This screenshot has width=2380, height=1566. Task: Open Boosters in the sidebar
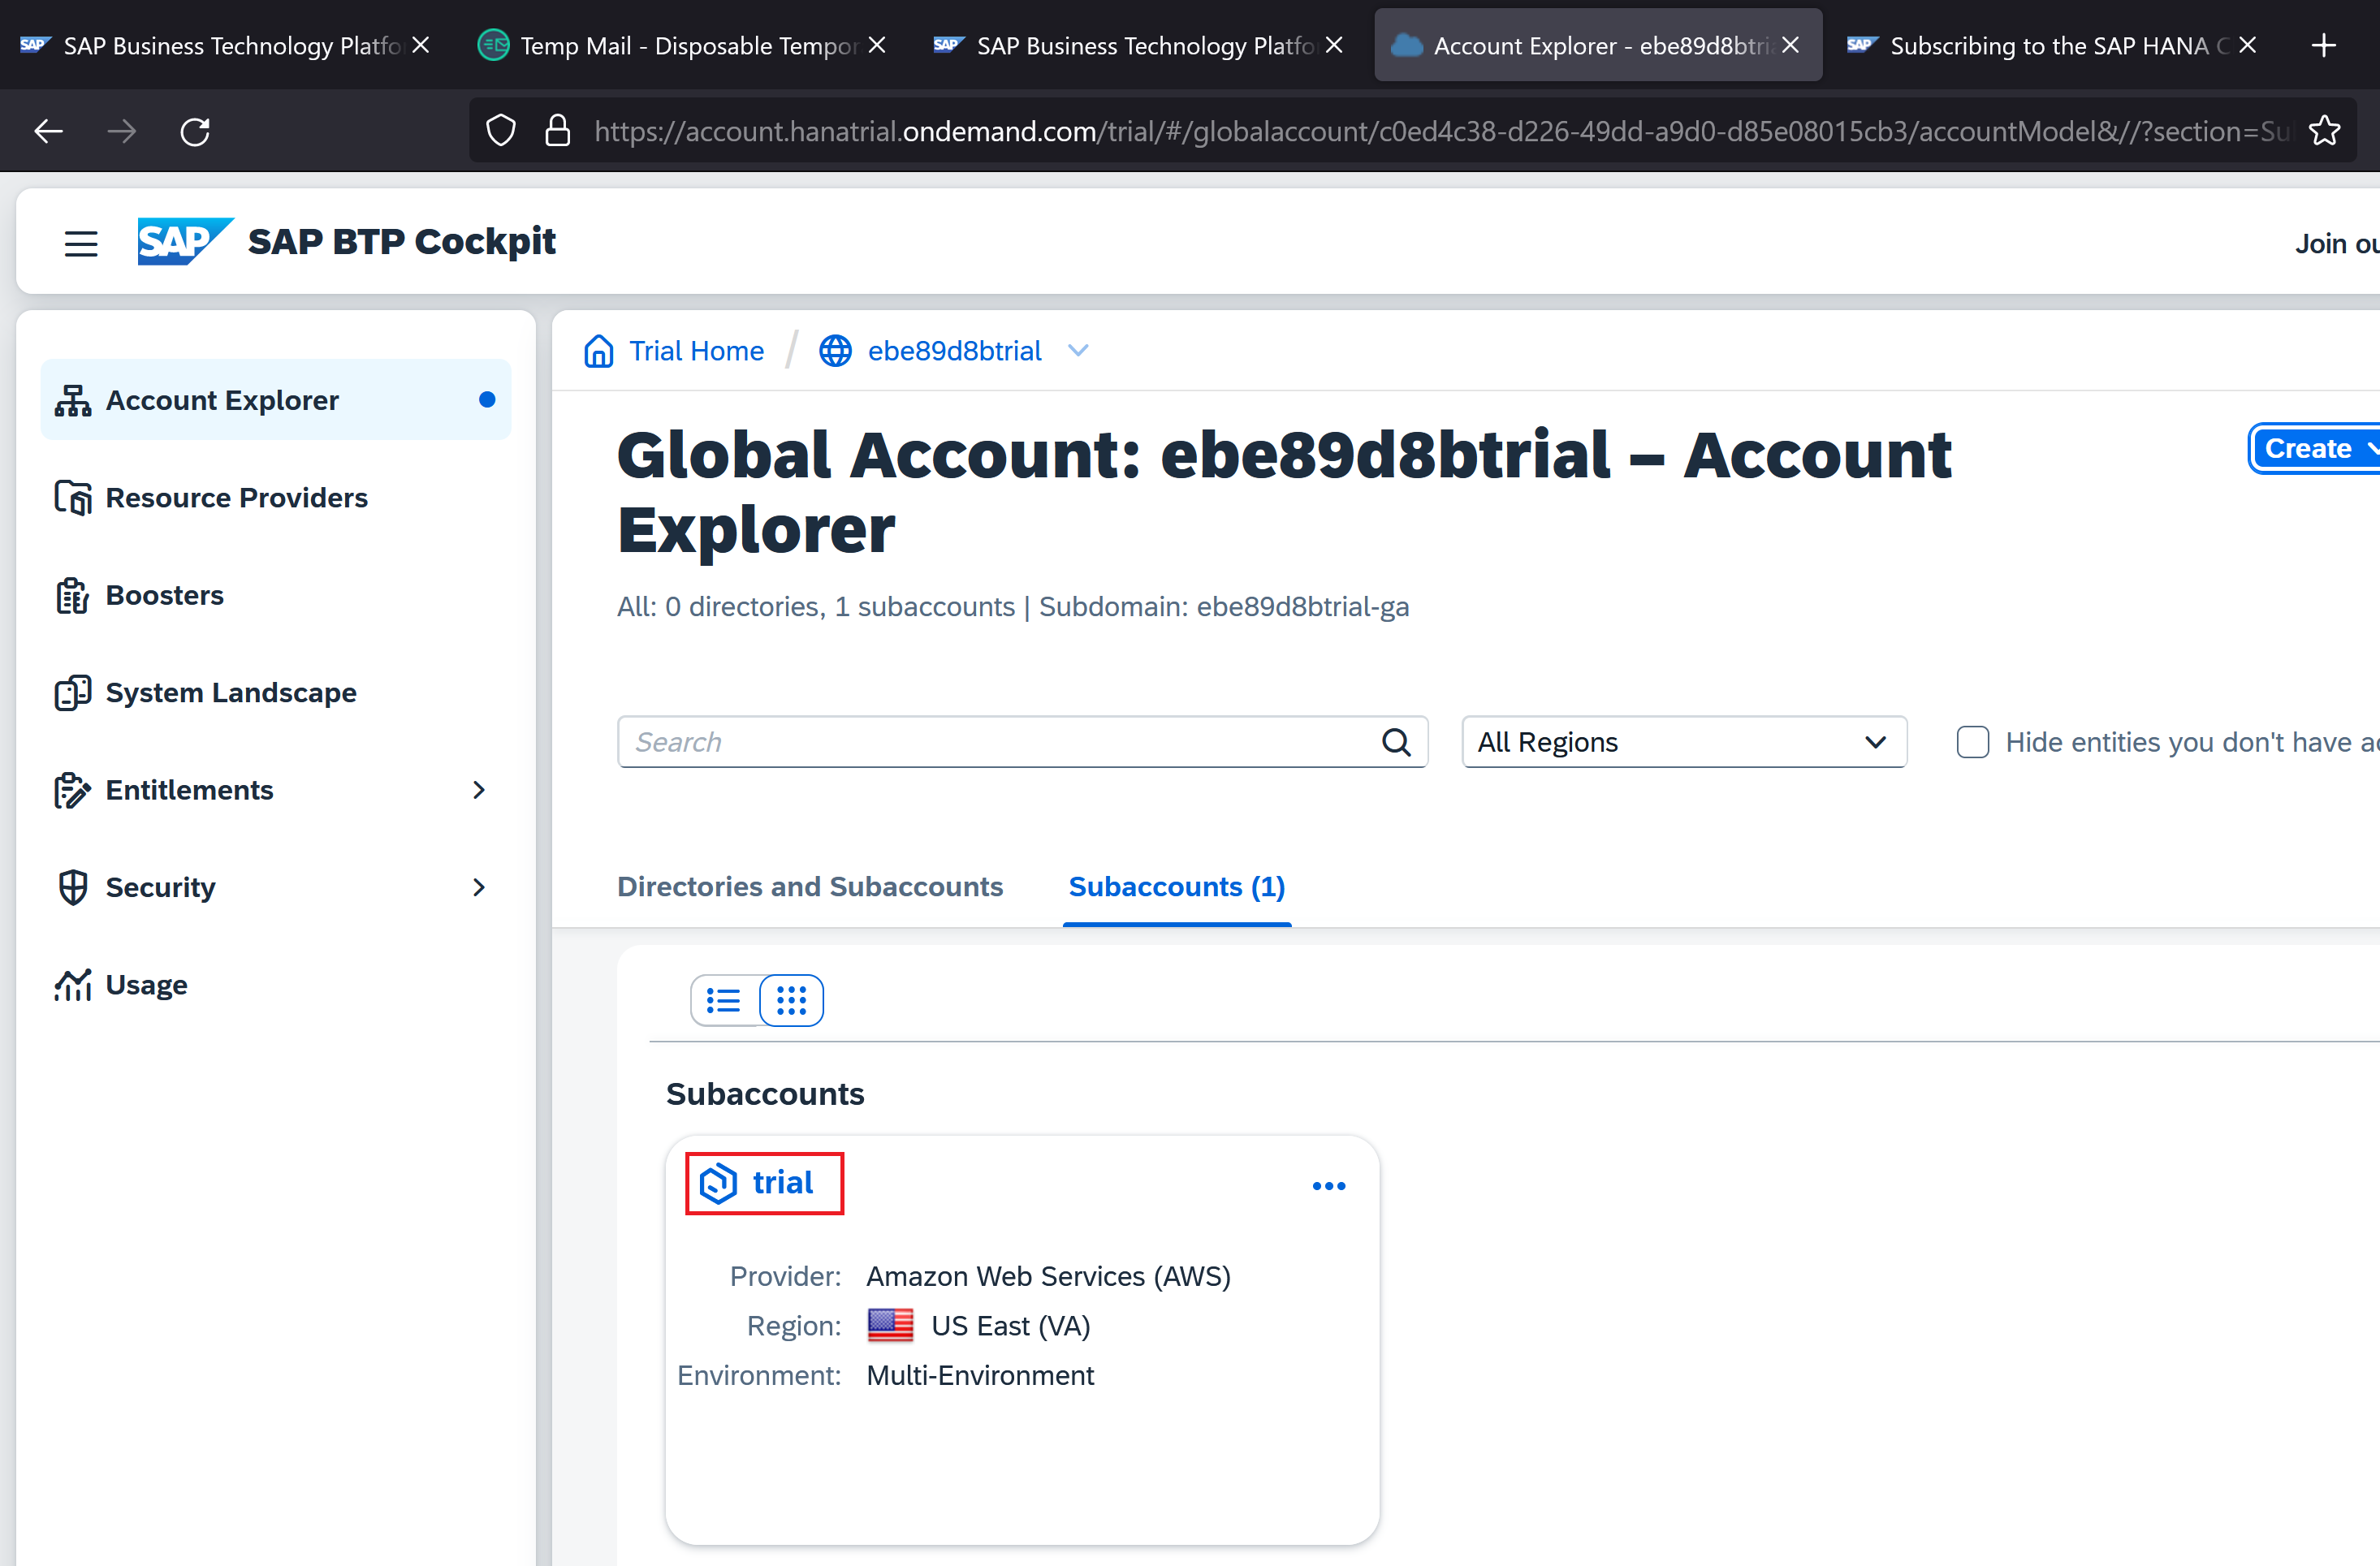[165, 595]
